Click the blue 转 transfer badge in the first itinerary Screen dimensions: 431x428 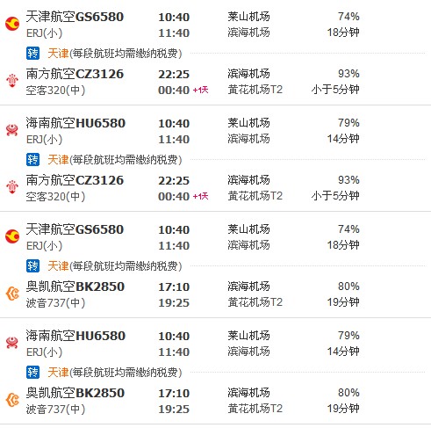tap(32, 54)
